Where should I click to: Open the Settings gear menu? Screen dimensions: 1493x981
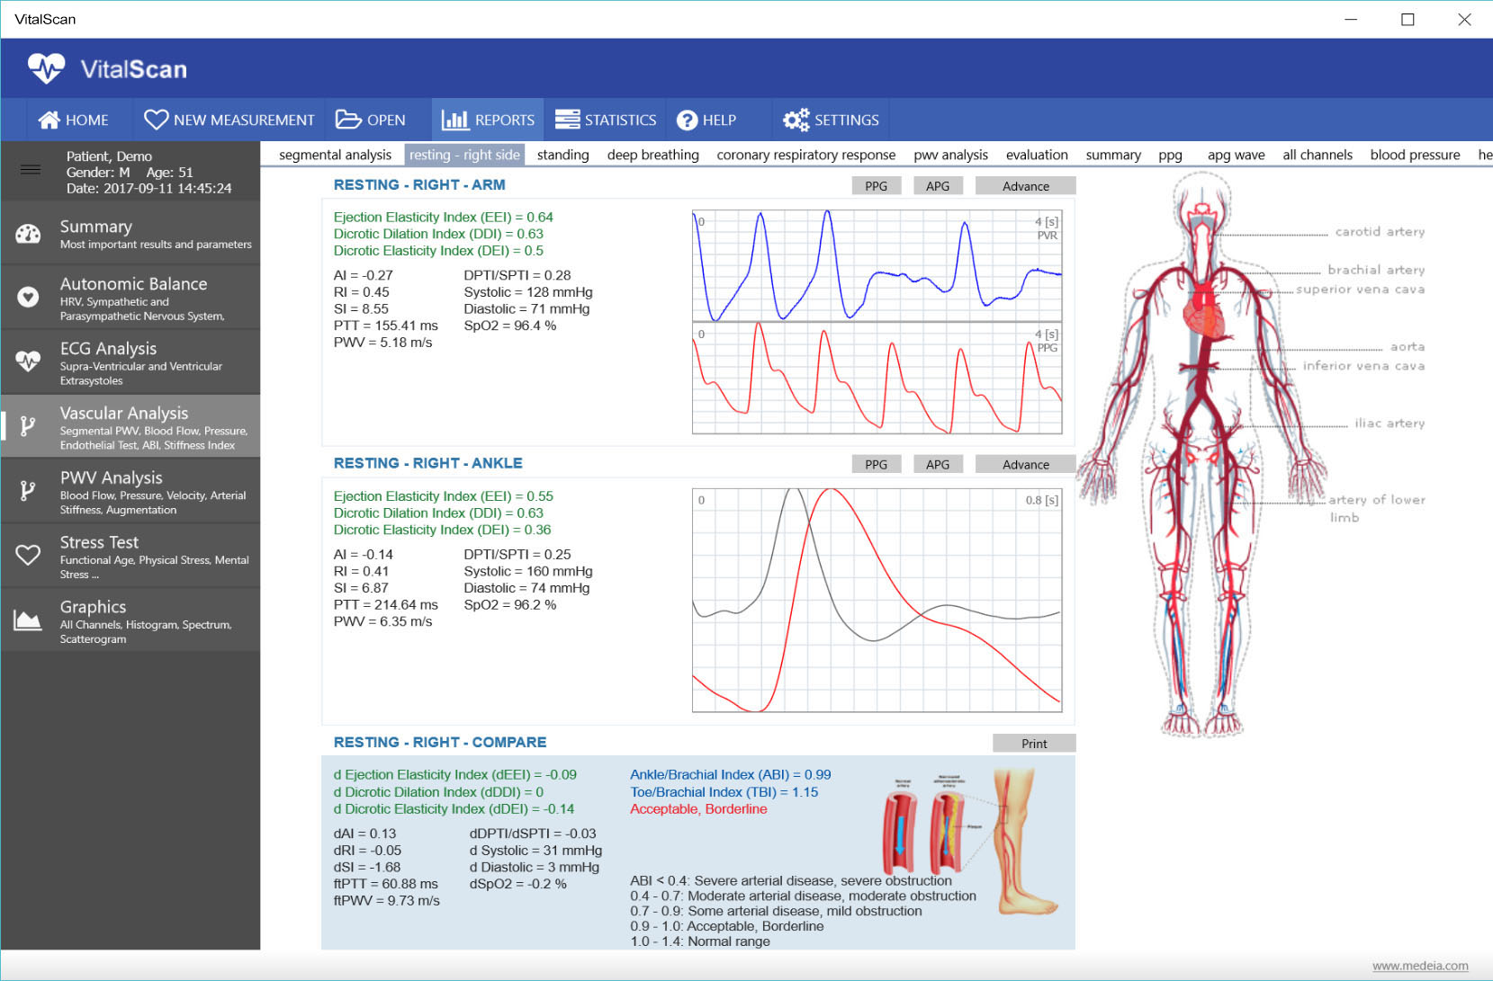click(x=831, y=120)
